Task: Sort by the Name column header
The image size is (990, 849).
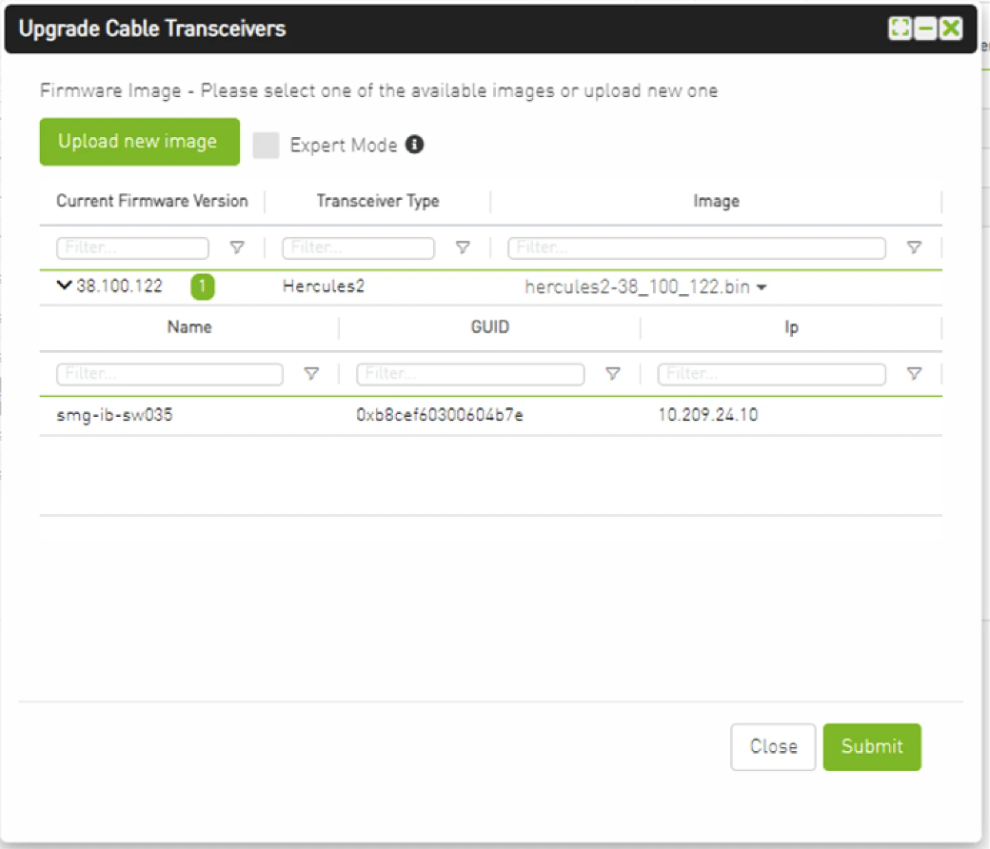Action: 189,327
